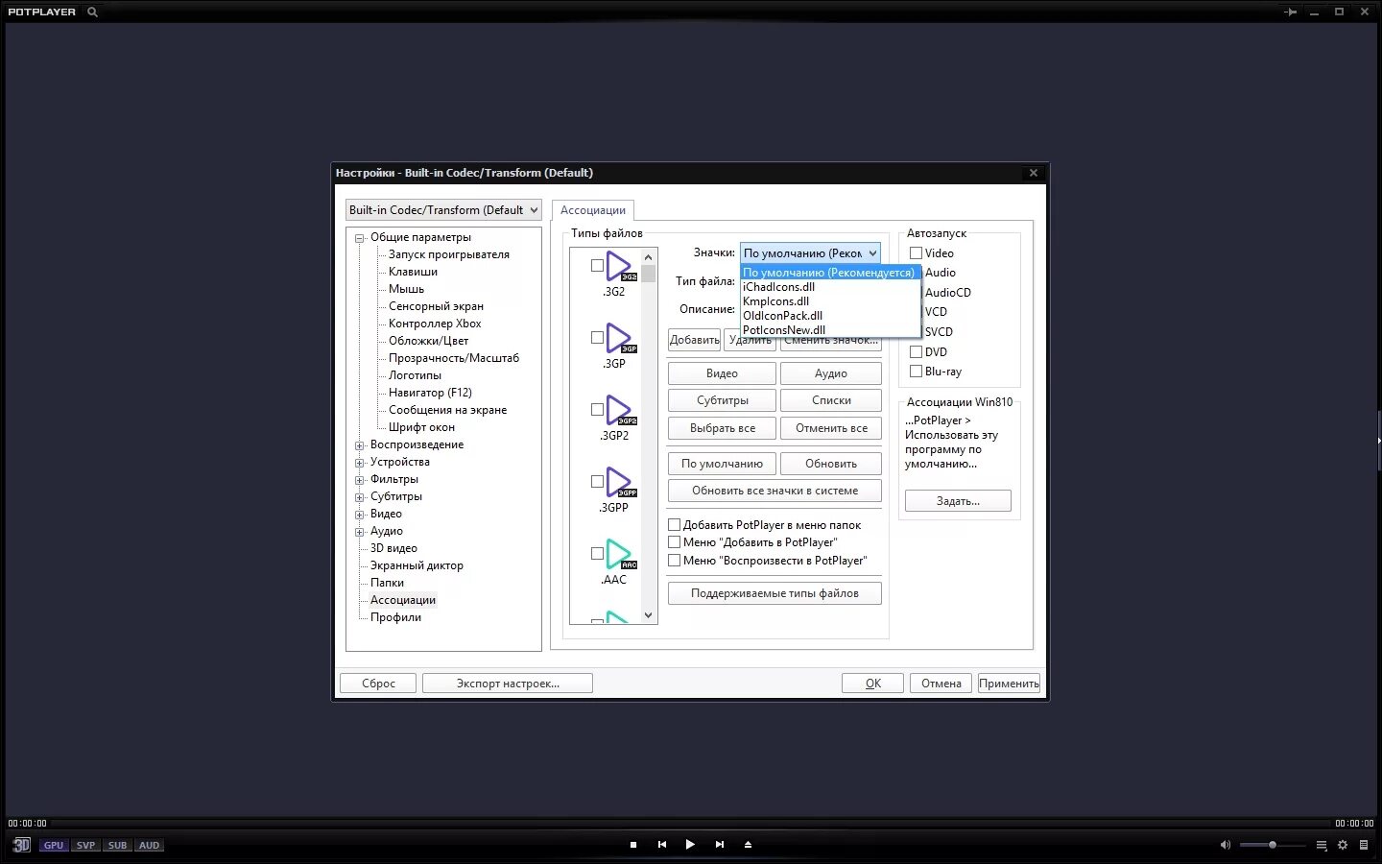Choose iChadIcons.dll in the icons list

coord(830,287)
